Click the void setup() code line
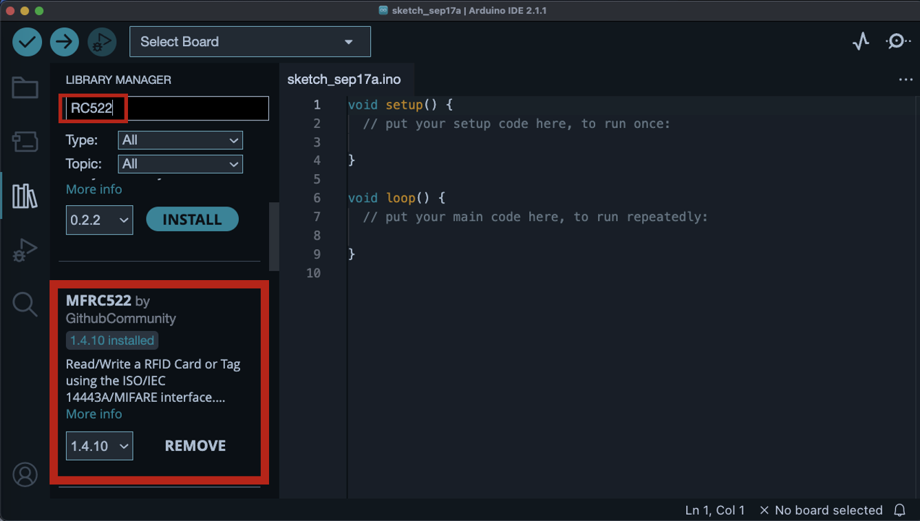This screenshot has width=920, height=521. pyautogui.click(x=400, y=105)
